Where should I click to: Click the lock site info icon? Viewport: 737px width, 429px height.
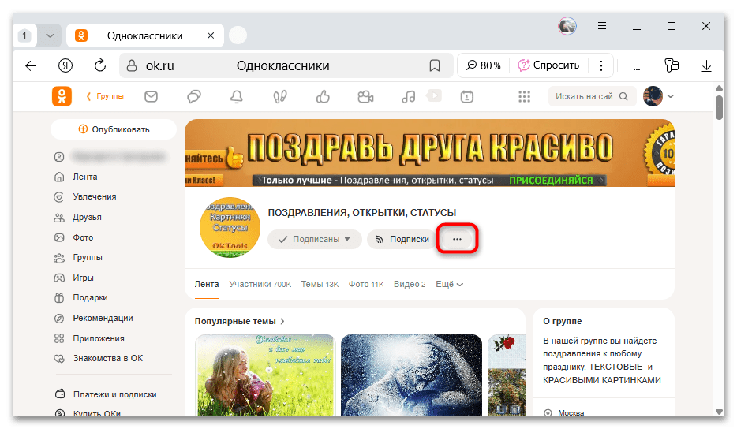click(x=132, y=65)
